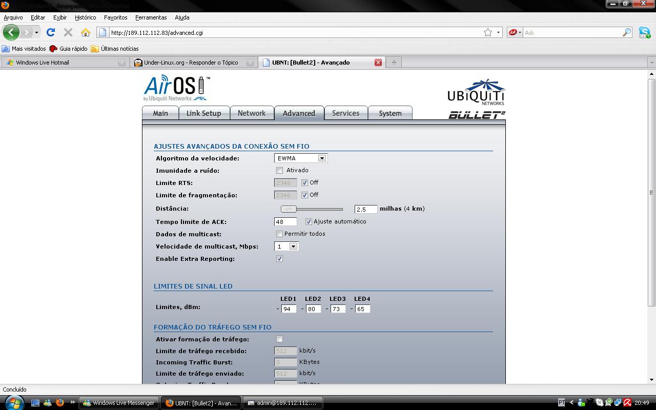Open the Algoritmo da velocidade dropdown
656x410 pixels.
pos(301,158)
